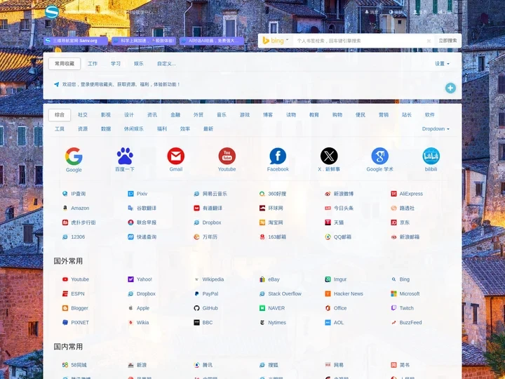Screen dimensions: 505x379
Task: Clear the search box with the X
Action: tap(429, 41)
